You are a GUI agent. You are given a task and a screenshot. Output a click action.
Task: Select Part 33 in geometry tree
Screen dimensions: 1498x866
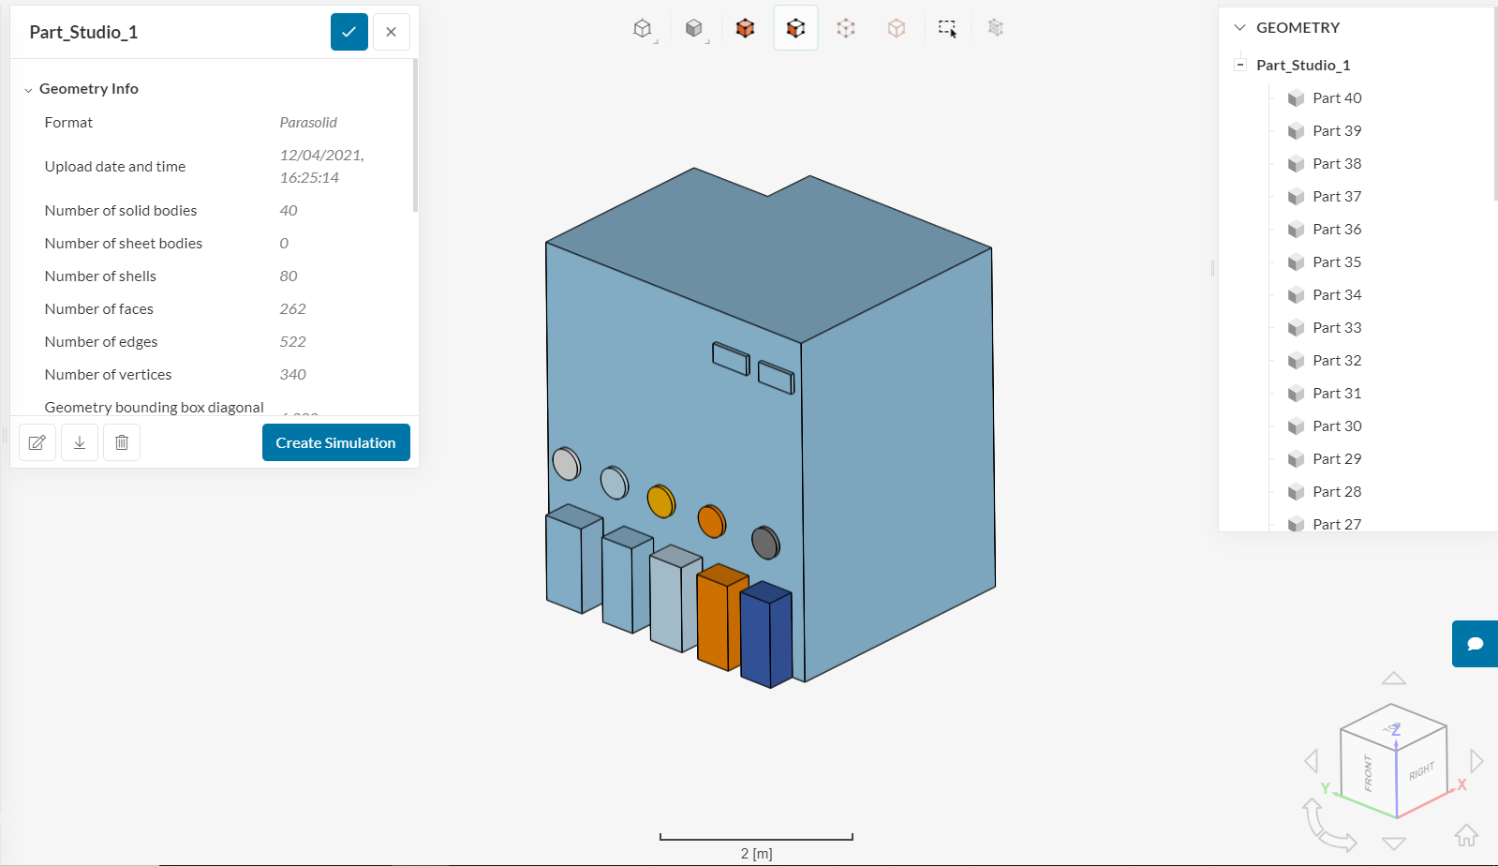point(1336,327)
